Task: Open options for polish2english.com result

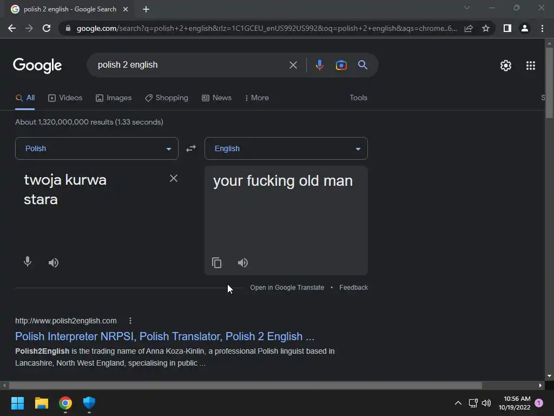Action: click(x=130, y=321)
